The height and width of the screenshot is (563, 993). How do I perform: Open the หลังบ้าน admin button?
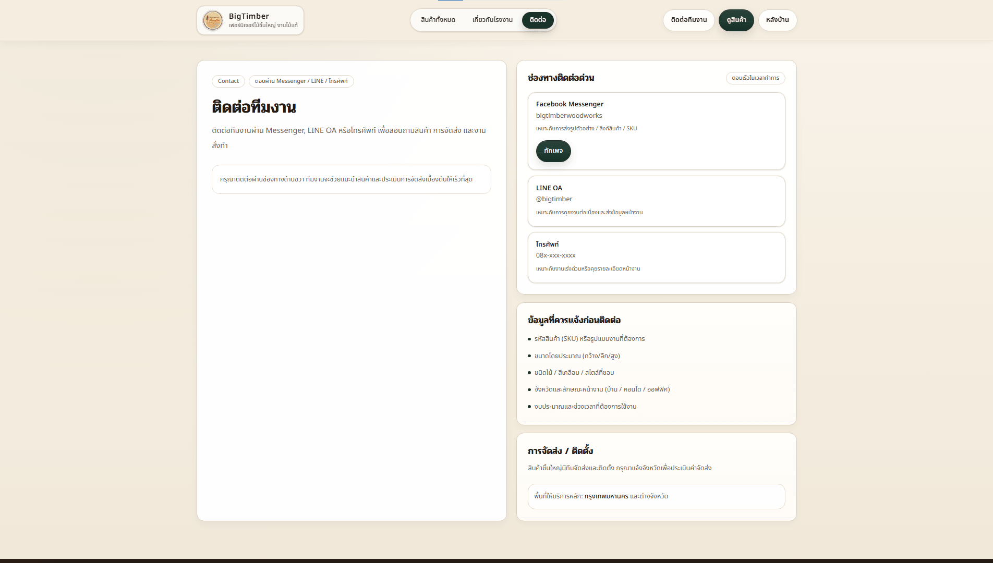tap(777, 20)
